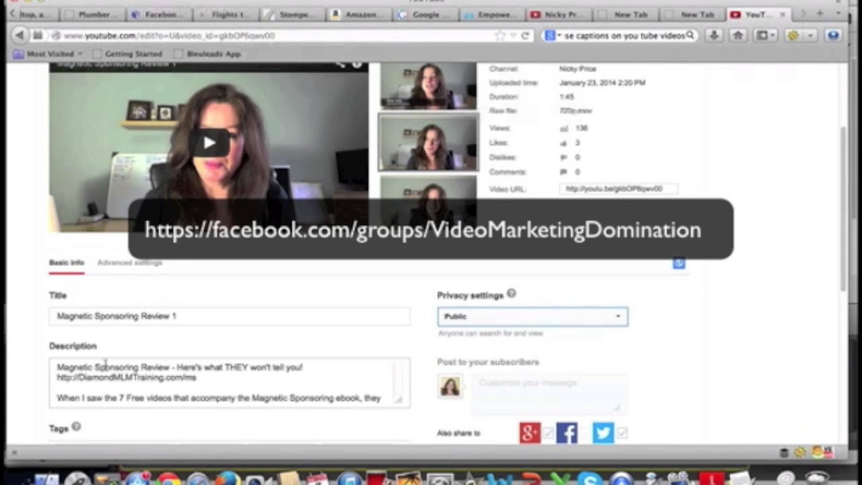The image size is (862, 485).
Task: Expand the Most Visited bookmarks folder
Action: tap(47, 53)
